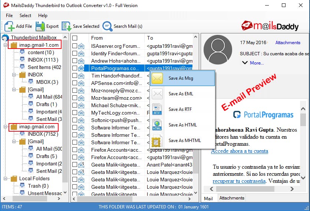Click the Save As MHTML frame icon
The height and width of the screenshot is (211, 310).
click(x=157, y=141)
